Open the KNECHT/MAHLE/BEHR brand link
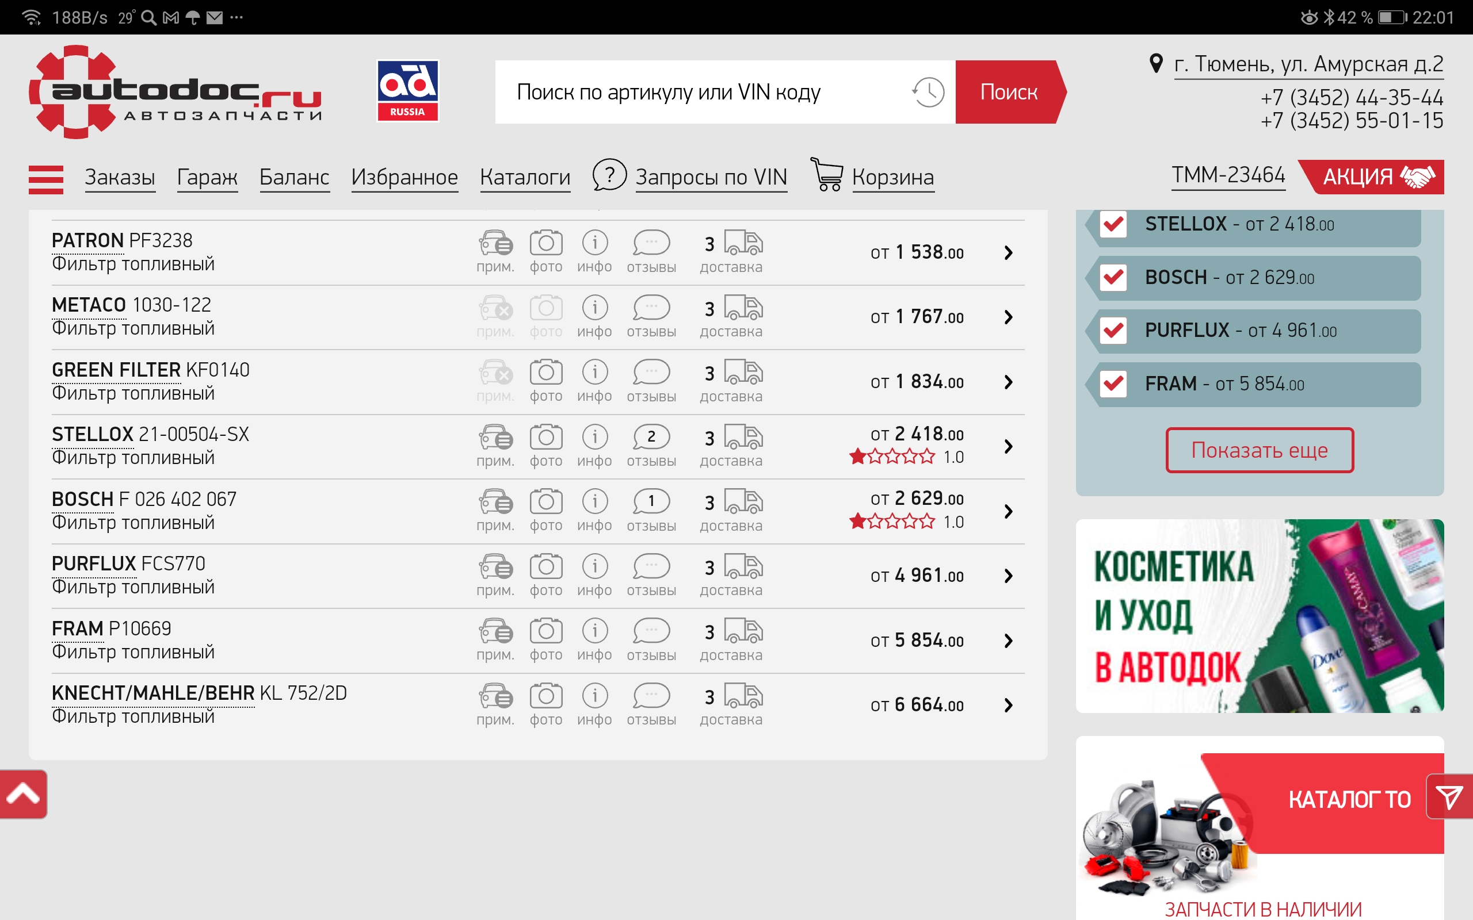The height and width of the screenshot is (920, 1473). coord(154,693)
